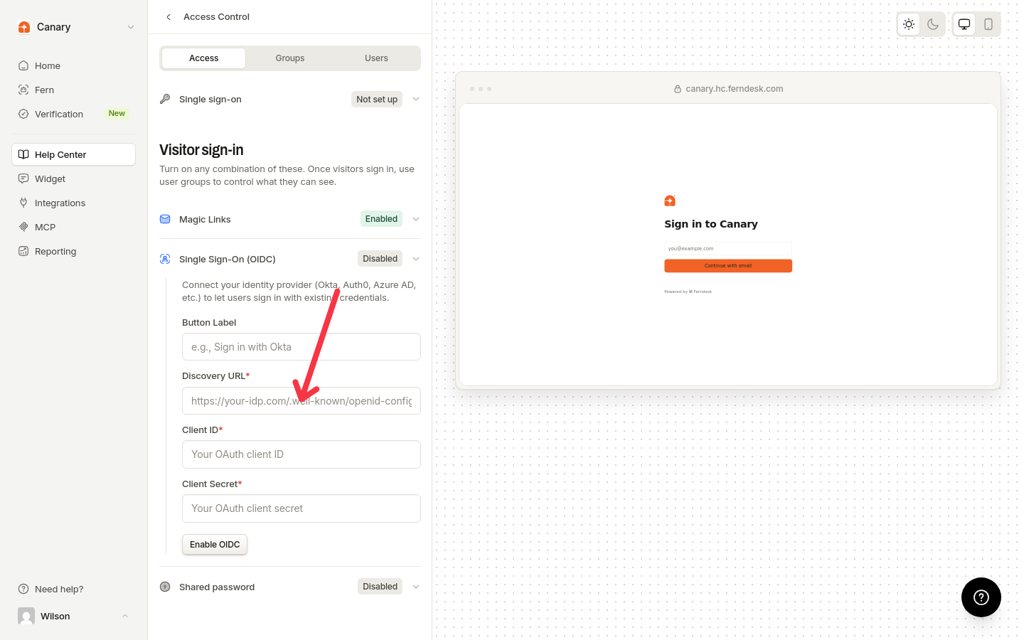Switch to the Groups tab
The width and height of the screenshot is (1024, 640).
click(290, 58)
